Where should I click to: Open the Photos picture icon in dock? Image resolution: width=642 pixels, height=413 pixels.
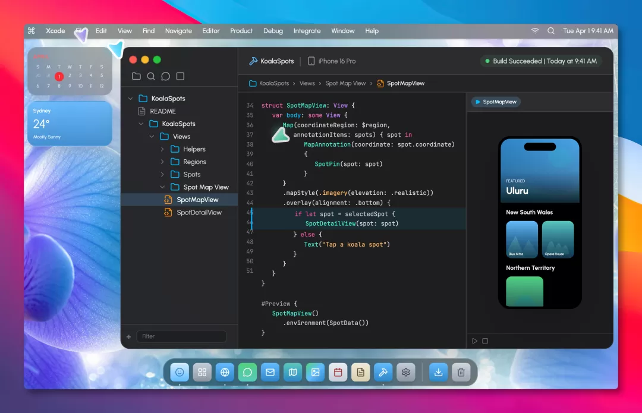pos(315,372)
